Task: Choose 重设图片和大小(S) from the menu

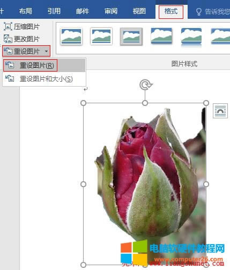Action: point(44,79)
